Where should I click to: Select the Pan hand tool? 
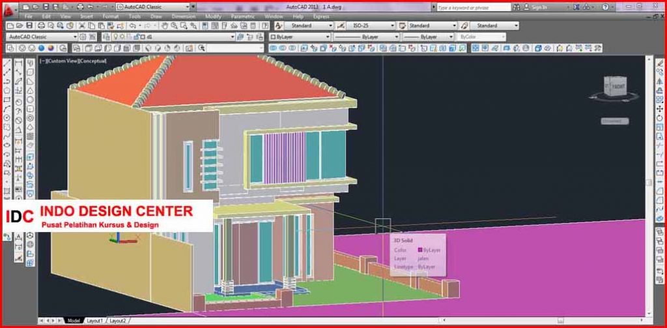point(165,26)
